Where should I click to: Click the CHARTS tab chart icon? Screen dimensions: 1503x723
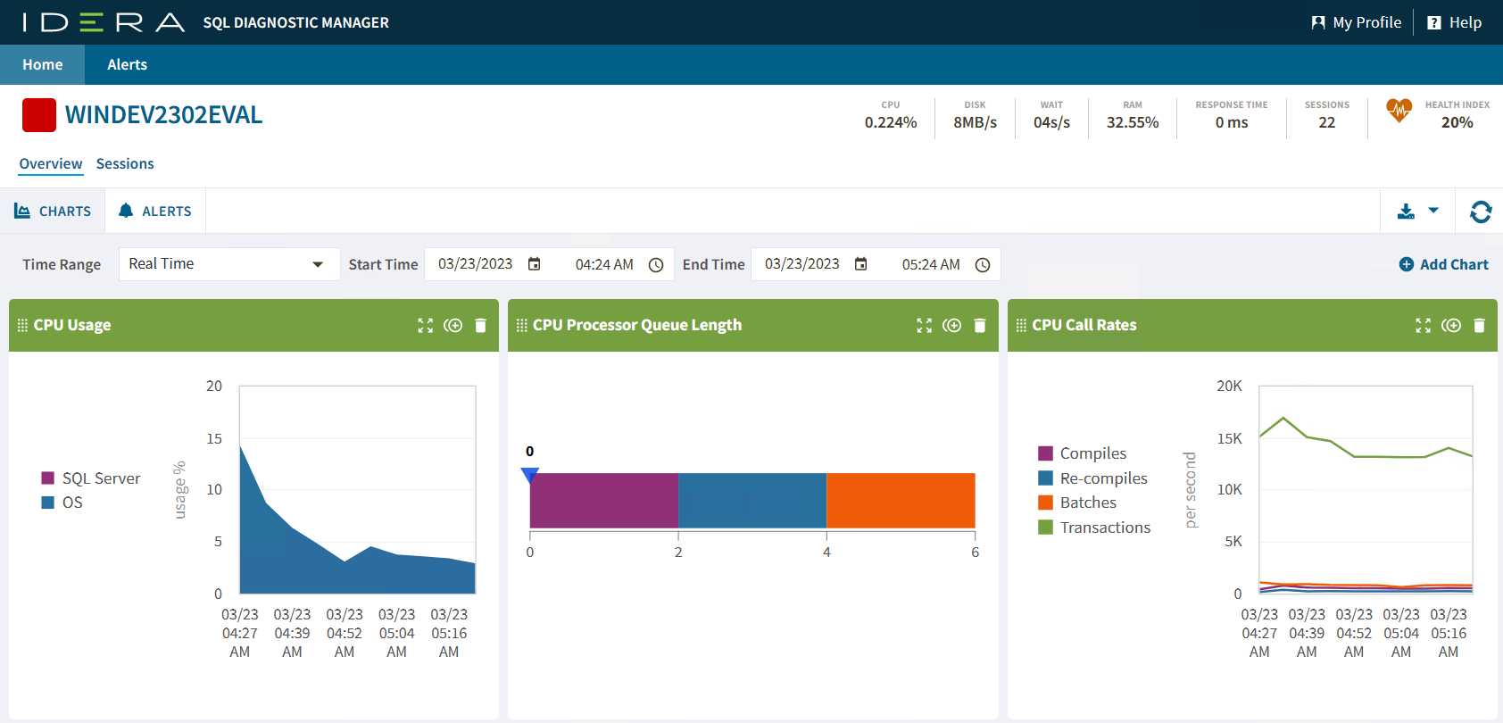tap(22, 211)
